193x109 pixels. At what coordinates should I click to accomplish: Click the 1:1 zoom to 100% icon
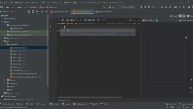(x=191, y=88)
